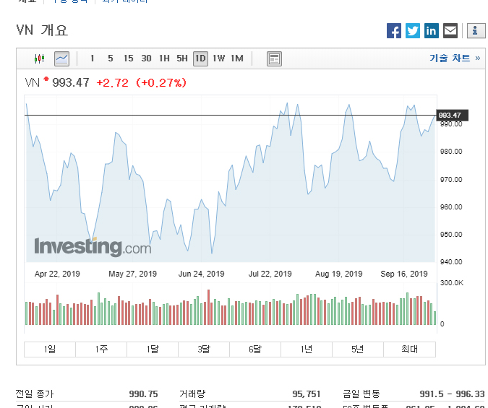Click the 전일 종가 value 990.75
This screenshot has height=408, width=488.
coord(143,394)
